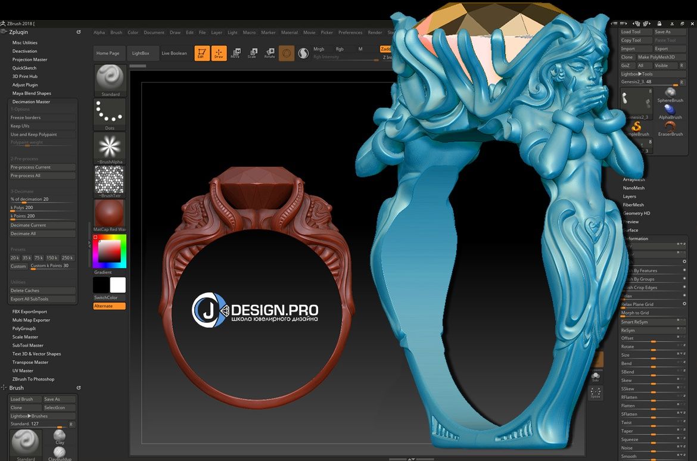Select the SphereBrush tool
The height and width of the screenshot is (461, 697).
tap(670, 95)
